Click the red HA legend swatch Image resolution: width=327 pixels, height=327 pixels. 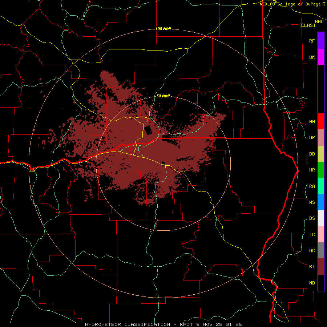click(x=321, y=121)
